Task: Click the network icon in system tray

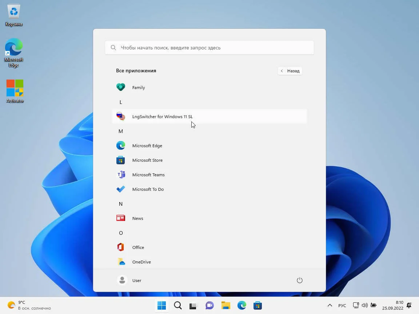Action: 356,305
